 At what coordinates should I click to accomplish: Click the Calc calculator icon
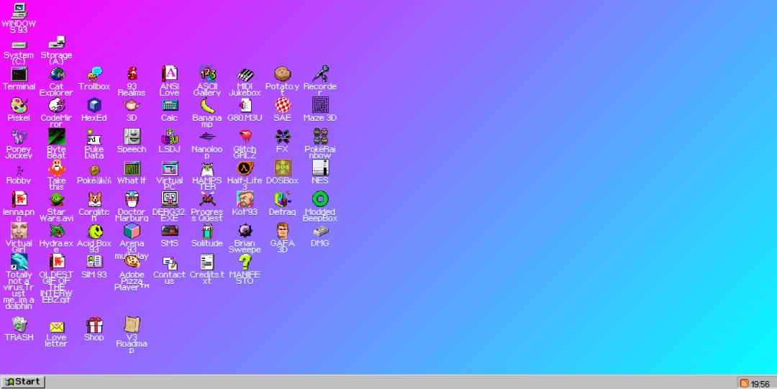point(169,106)
